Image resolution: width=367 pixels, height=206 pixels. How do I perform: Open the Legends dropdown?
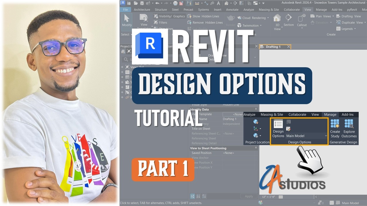(346, 29)
